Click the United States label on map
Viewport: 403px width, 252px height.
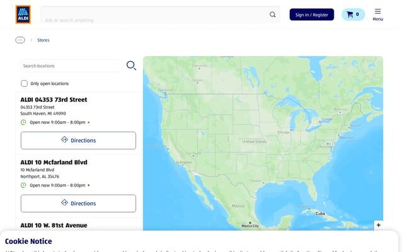(254, 141)
